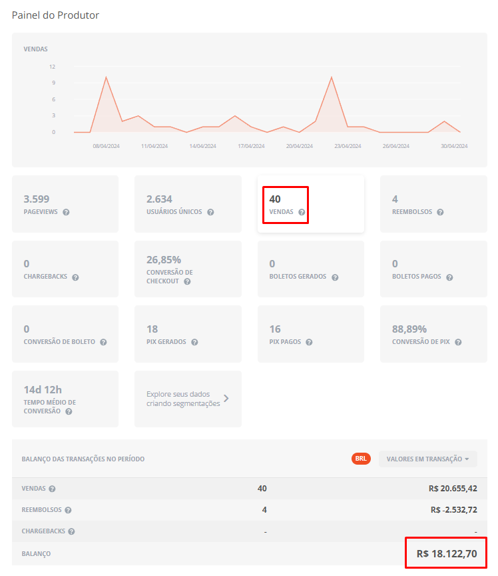Viewport: 498px width, 576px height.
Task: Open help icon for Conversão de Checkout
Action: click(187, 281)
